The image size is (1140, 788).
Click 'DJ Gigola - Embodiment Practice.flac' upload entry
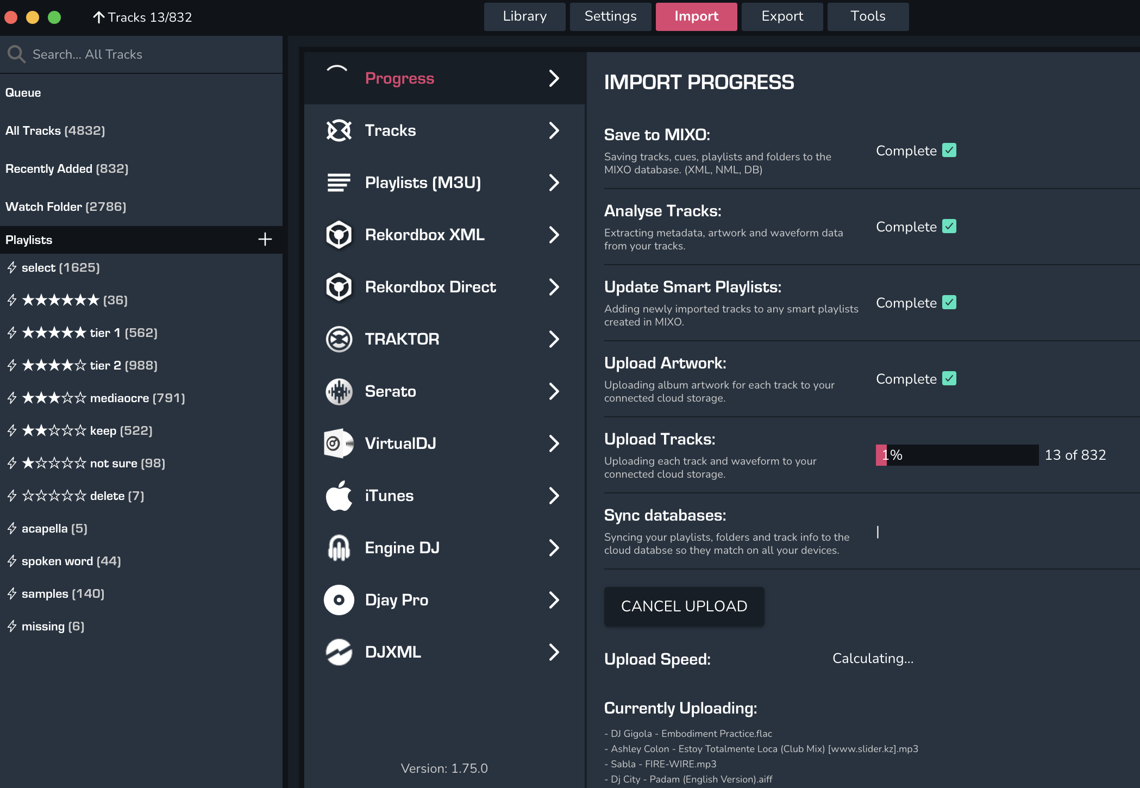click(x=688, y=734)
